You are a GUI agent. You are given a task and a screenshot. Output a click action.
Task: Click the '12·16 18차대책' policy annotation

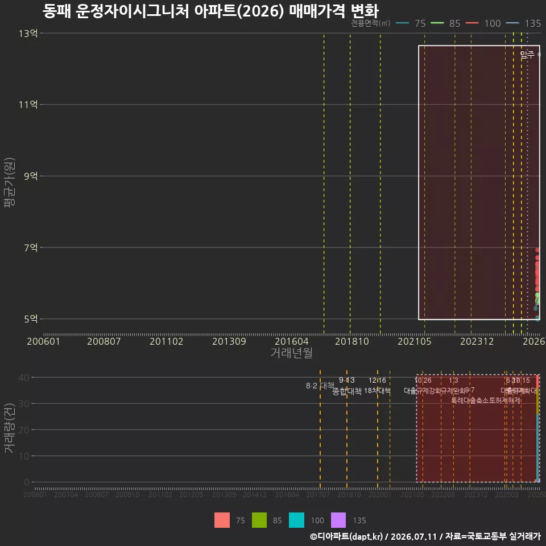(377, 386)
